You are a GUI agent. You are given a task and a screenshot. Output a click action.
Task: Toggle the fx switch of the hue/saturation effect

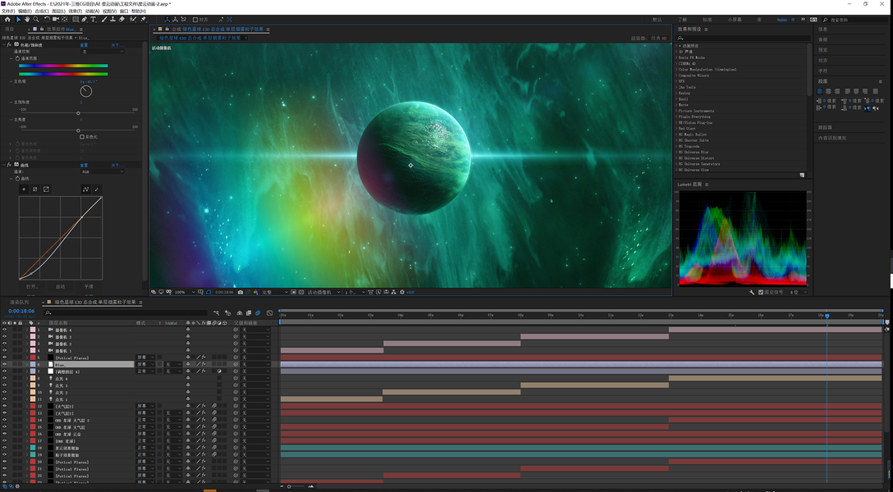tap(9, 45)
